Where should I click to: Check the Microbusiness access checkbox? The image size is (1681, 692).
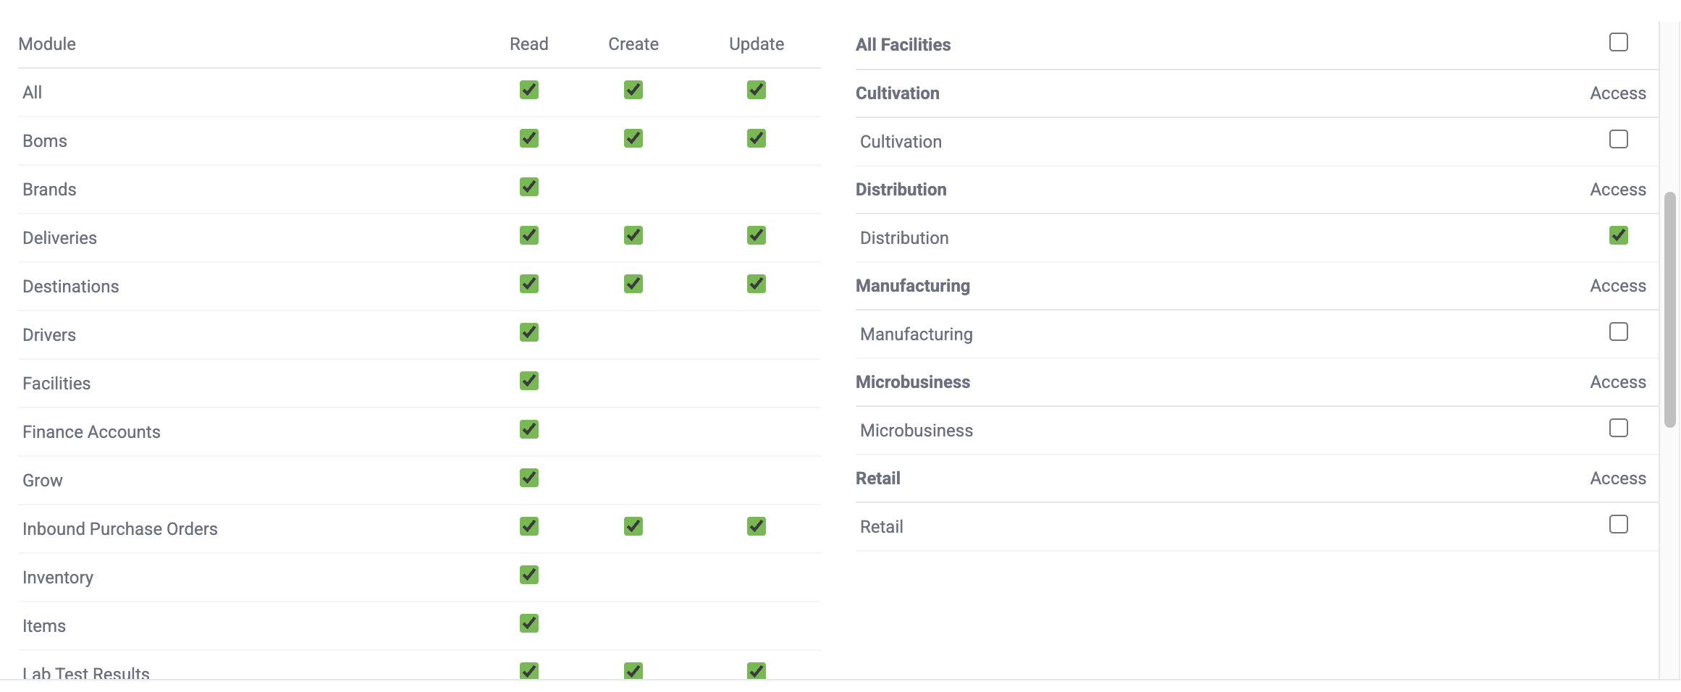coord(1618,428)
